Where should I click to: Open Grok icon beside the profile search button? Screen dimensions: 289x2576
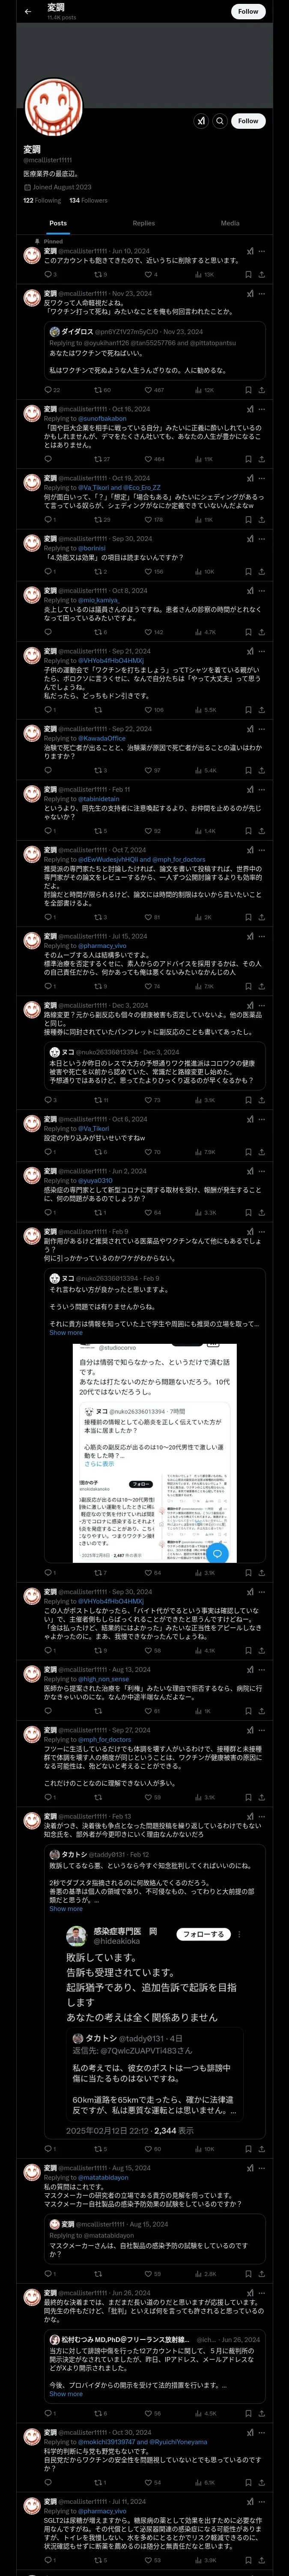[200, 121]
